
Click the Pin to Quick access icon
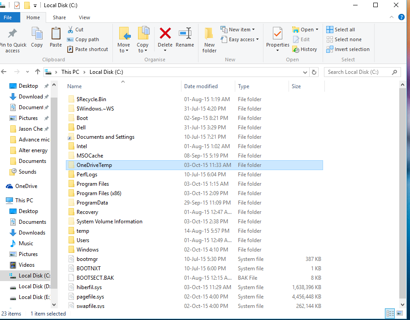coord(12,34)
